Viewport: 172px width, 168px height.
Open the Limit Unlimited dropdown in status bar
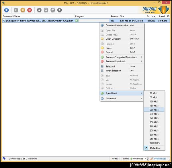point(138,159)
